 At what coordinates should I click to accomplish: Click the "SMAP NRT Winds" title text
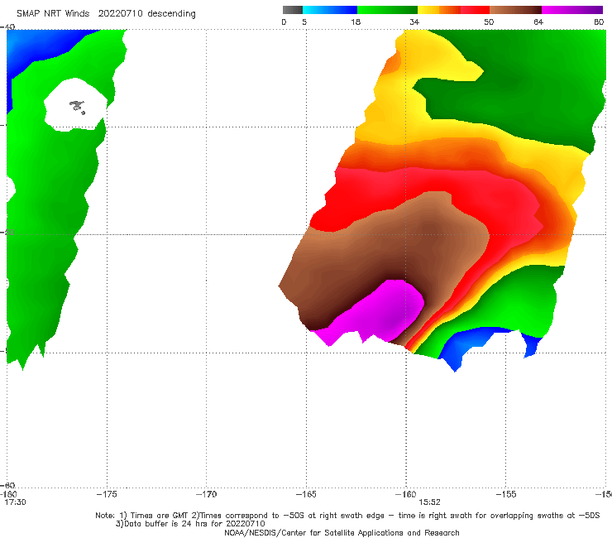[53, 13]
